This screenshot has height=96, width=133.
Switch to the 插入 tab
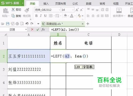tap(46, 4)
